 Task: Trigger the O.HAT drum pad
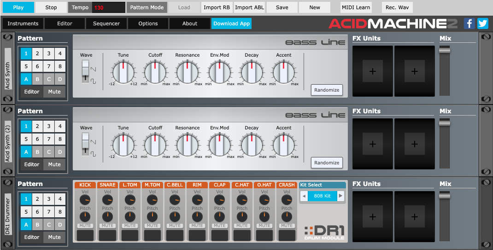point(264,235)
